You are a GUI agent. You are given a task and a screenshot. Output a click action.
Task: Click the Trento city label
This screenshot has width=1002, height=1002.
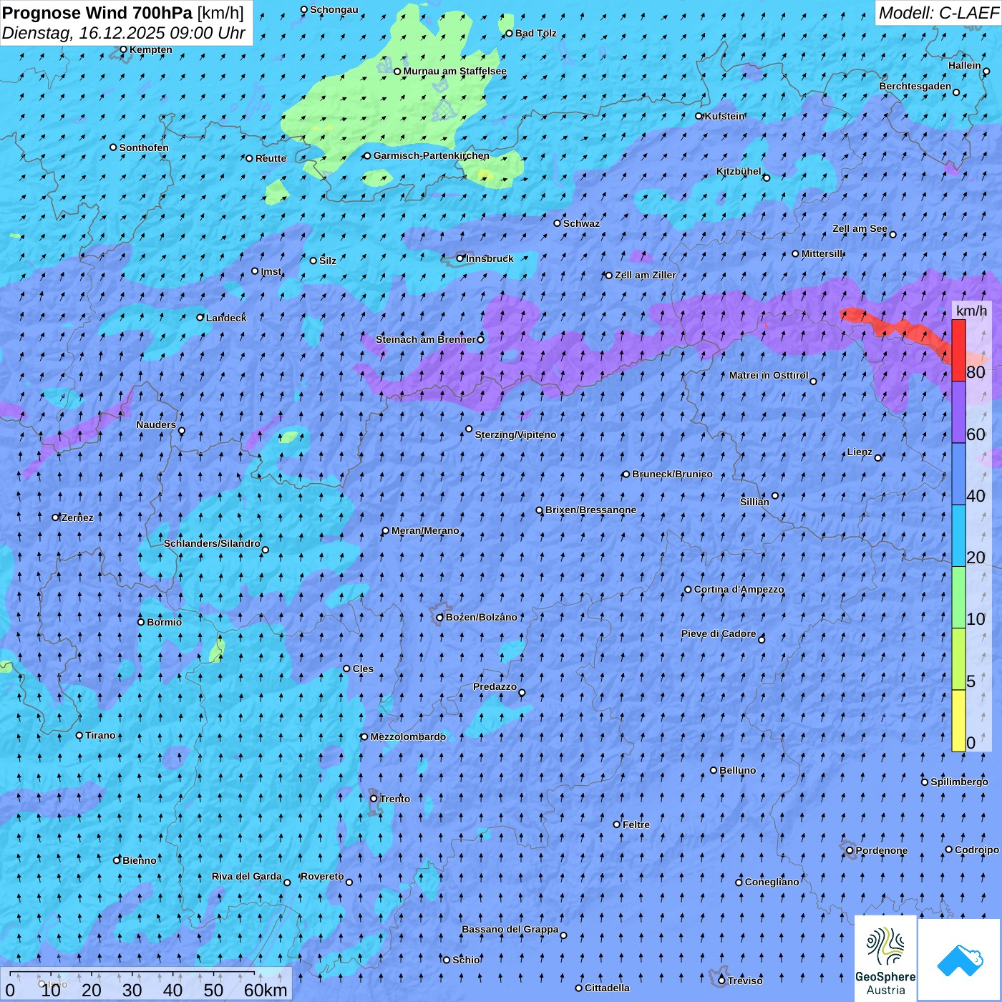[395, 799]
